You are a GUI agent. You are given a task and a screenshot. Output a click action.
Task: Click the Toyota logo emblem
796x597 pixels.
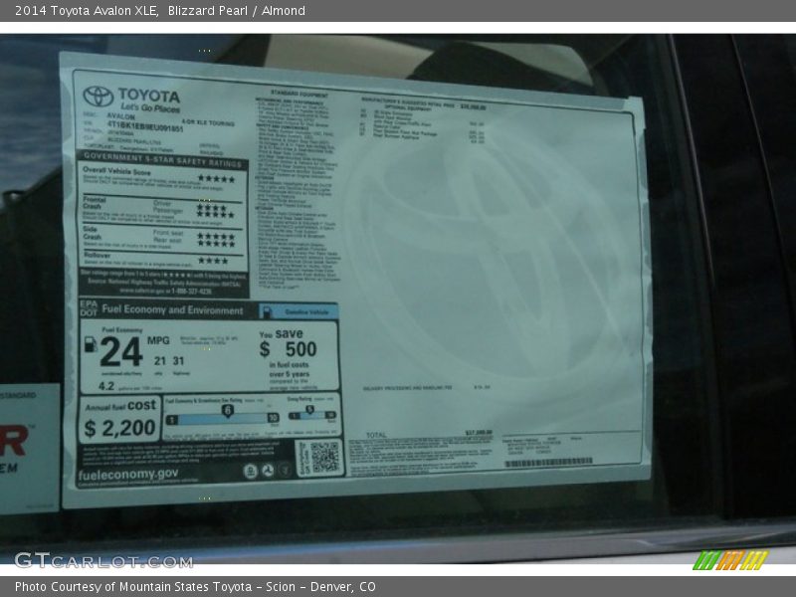(x=95, y=93)
